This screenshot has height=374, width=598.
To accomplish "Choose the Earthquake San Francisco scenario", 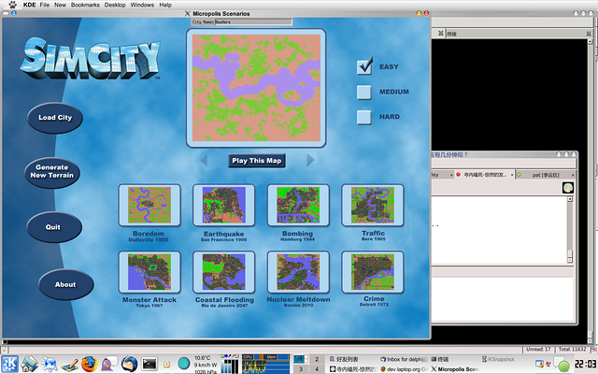I will click(x=223, y=206).
